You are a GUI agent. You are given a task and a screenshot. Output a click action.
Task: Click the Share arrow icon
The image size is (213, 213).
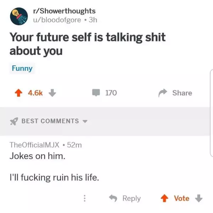(163, 93)
